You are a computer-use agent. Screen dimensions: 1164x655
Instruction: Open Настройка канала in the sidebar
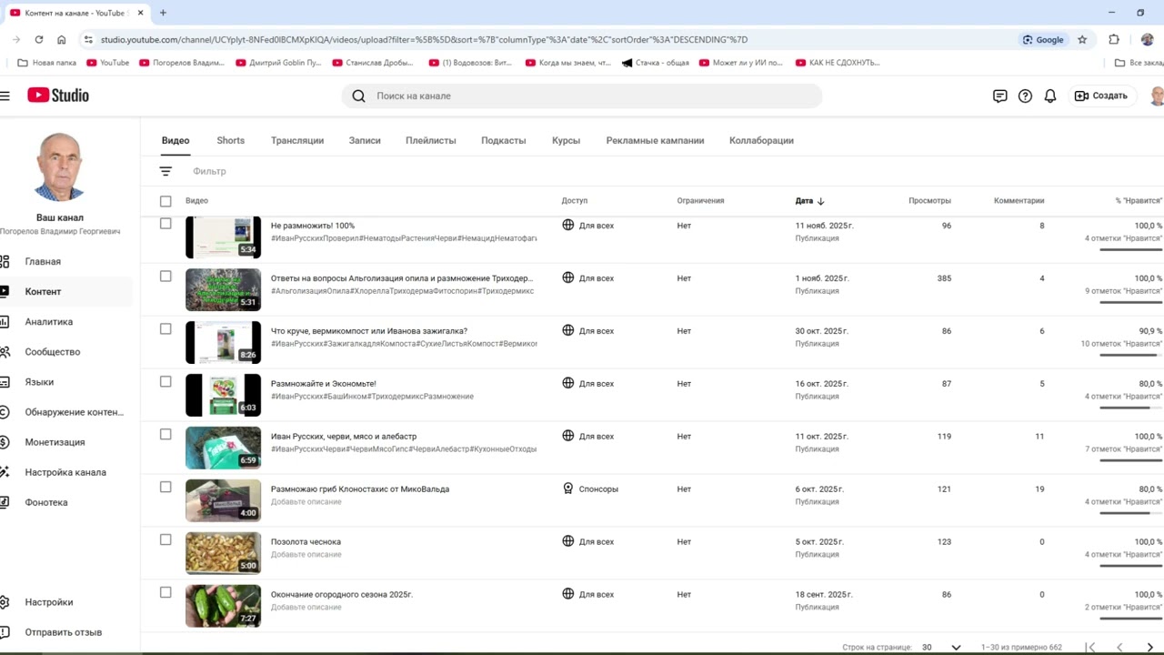[x=65, y=472]
